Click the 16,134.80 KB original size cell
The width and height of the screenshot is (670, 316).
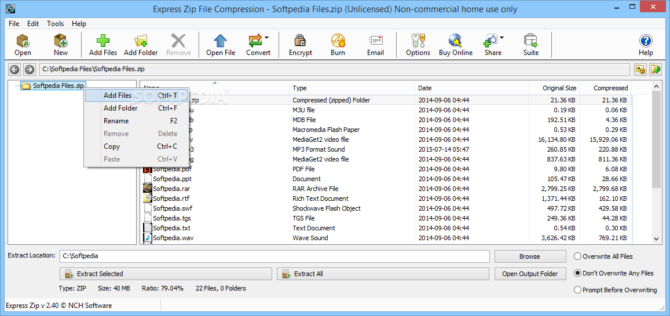pyautogui.click(x=556, y=139)
